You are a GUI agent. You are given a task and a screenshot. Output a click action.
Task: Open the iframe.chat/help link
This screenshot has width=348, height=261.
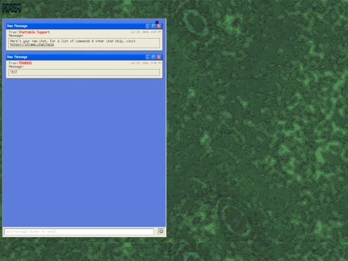32,44
